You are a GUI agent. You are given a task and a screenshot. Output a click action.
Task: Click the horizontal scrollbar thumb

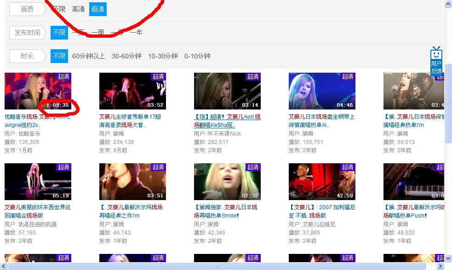[x=216, y=266]
